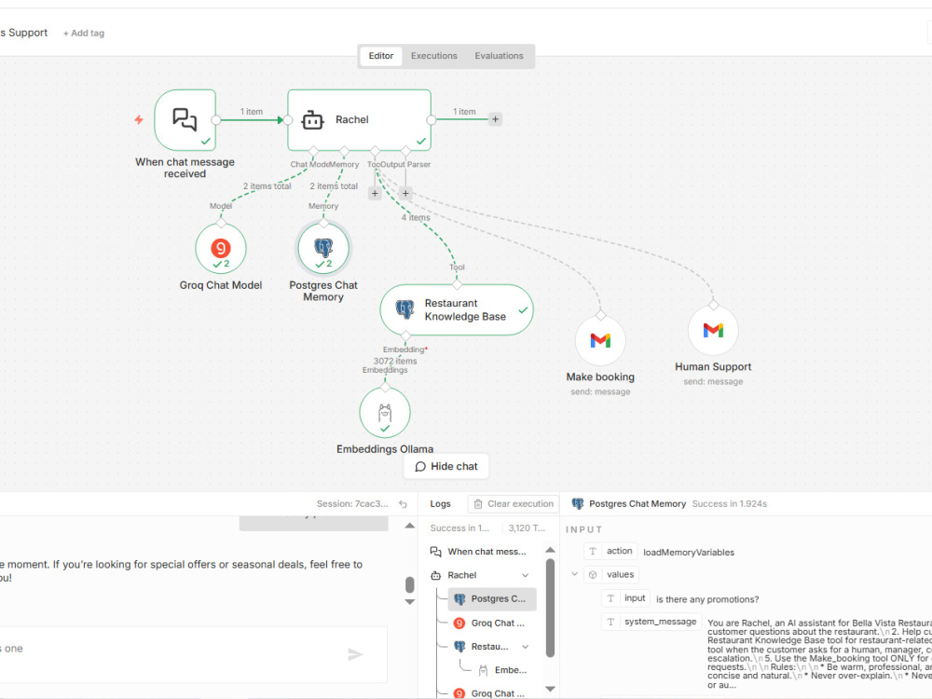This screenshot has width=932, height=699.
Task: Click the Clear execution button
Action: click(x=514, y=504)
